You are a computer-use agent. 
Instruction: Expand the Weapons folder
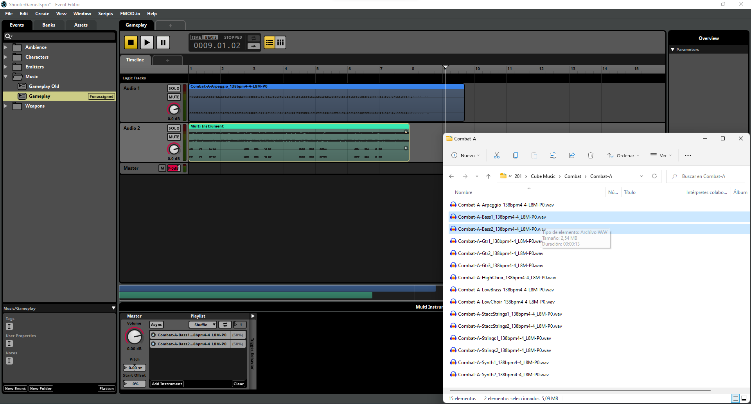(x=5, y=106)
